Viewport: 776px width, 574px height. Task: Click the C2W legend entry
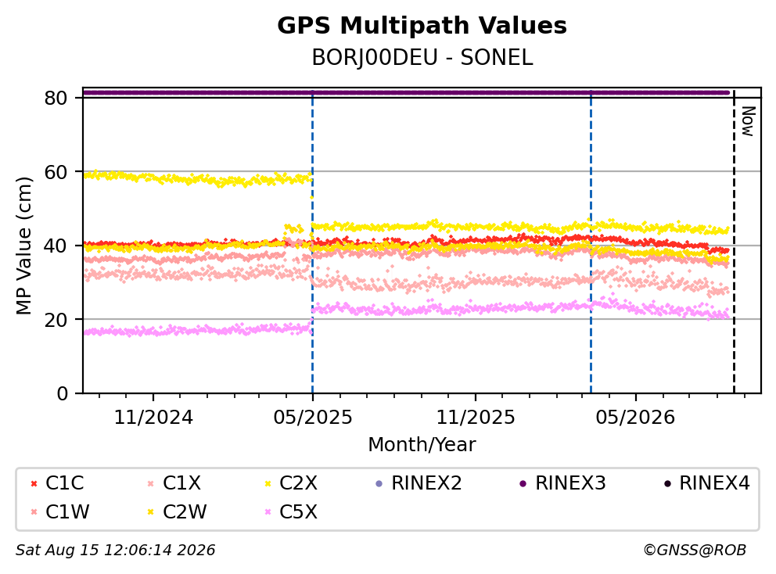(x=177, y=511)
